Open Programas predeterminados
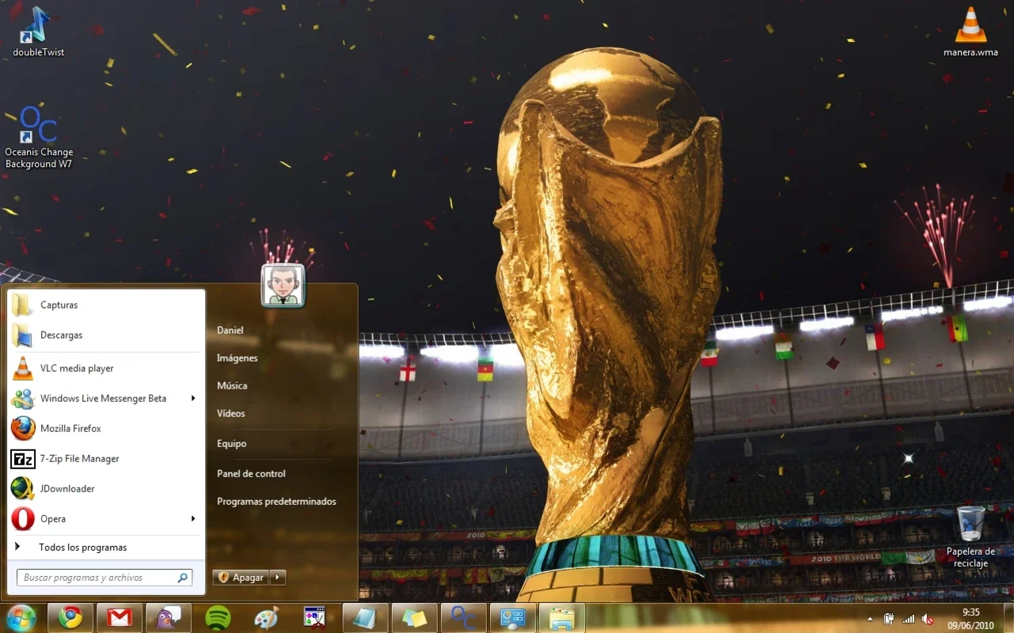Screen dimensions: 1014x633 (275, 501)
